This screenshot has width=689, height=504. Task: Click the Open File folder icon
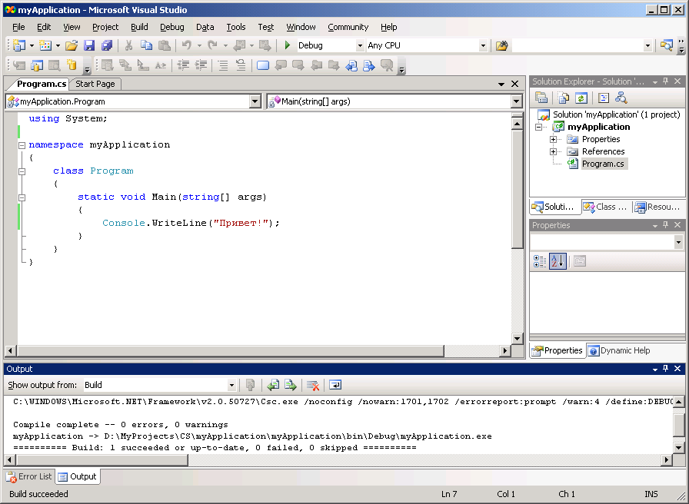click(x=72, y=45)
